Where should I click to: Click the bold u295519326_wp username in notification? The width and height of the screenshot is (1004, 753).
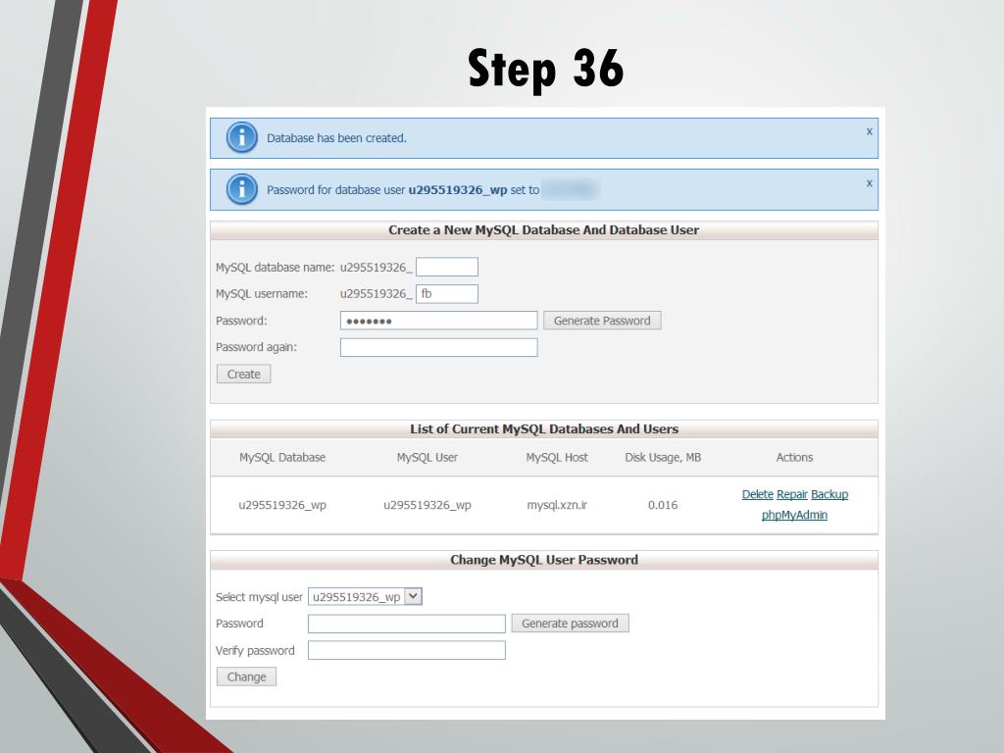457,190
